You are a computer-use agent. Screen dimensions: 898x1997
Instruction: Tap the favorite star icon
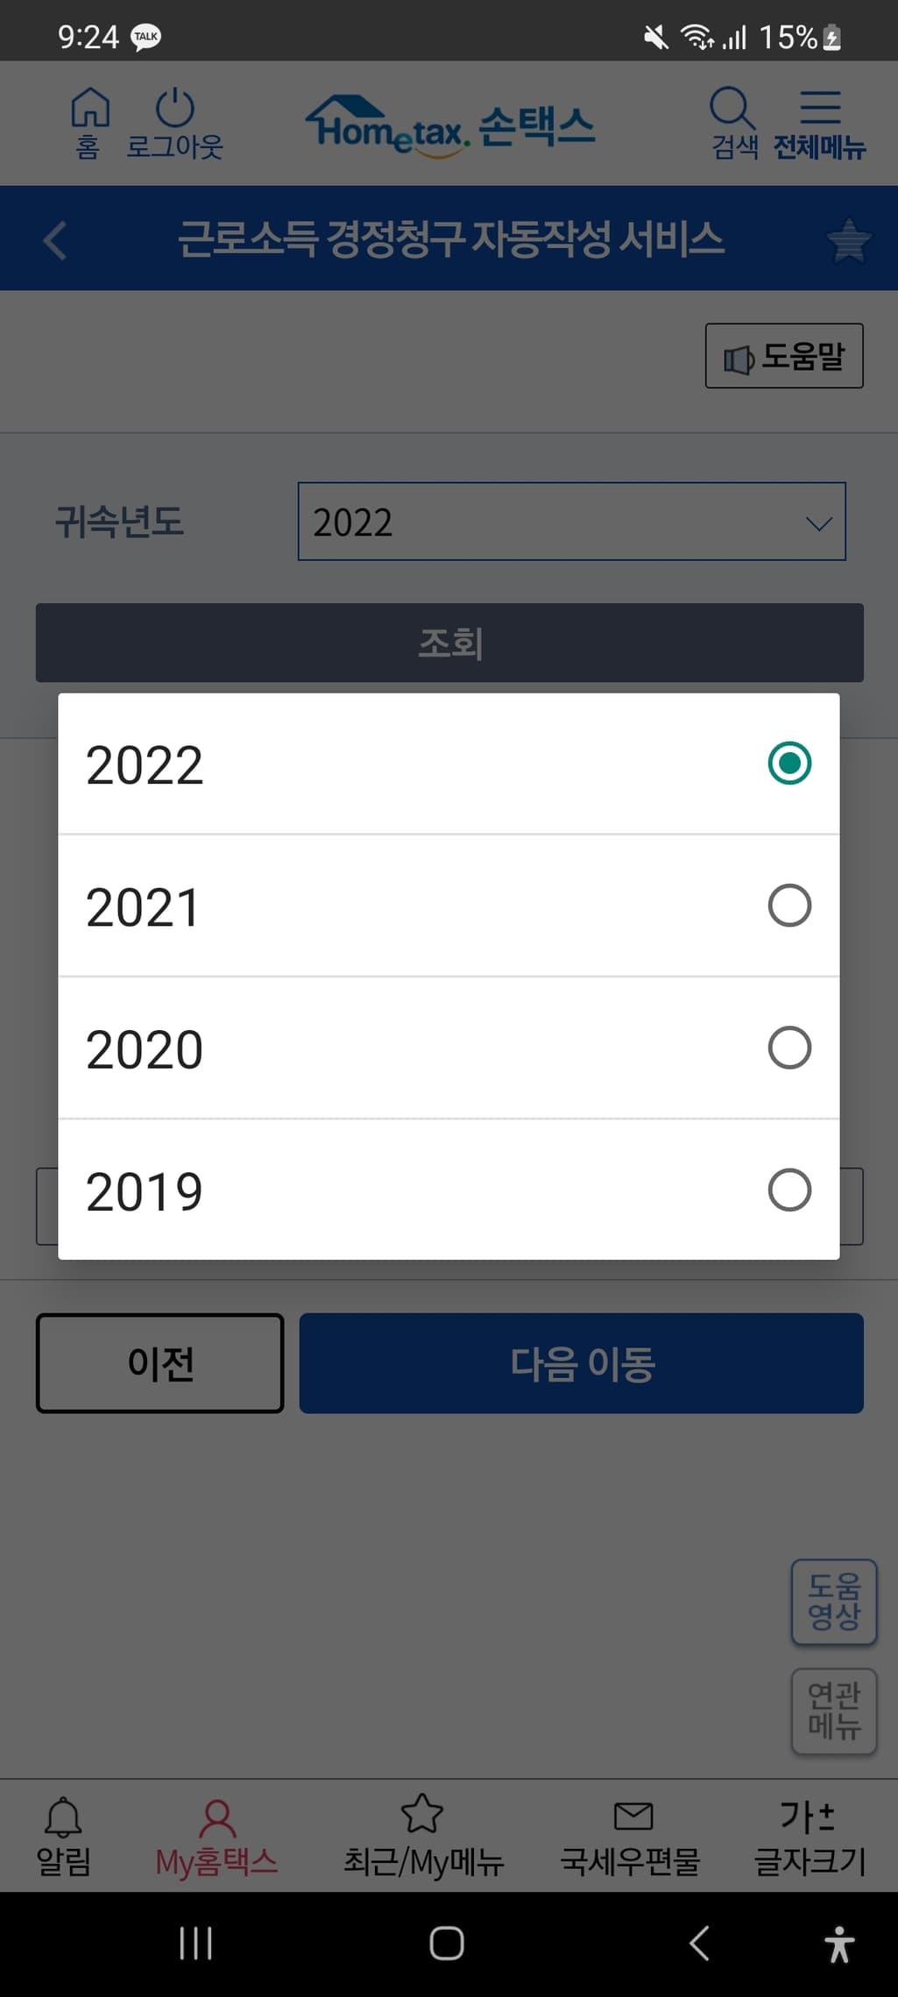pos(848,240)
